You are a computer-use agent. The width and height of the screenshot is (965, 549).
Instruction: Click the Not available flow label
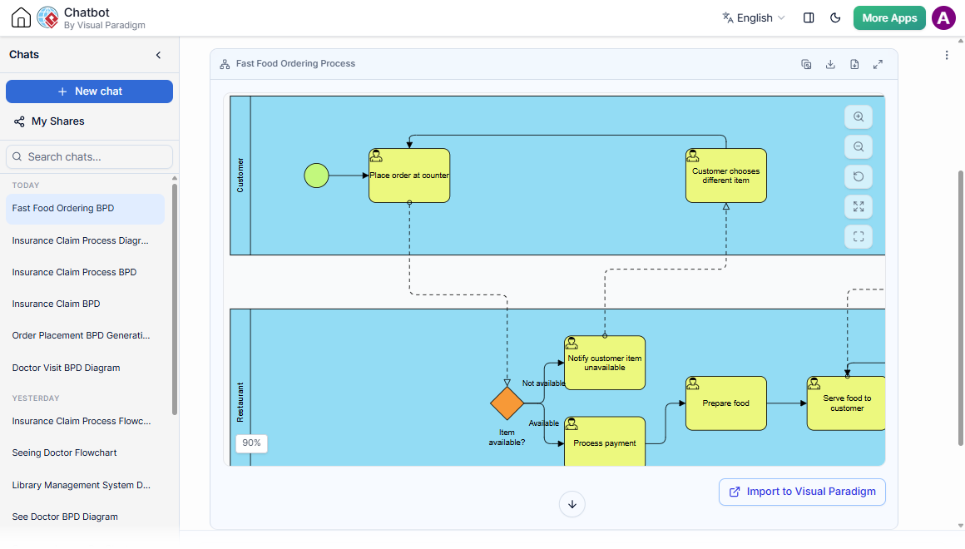click(543, 383)
